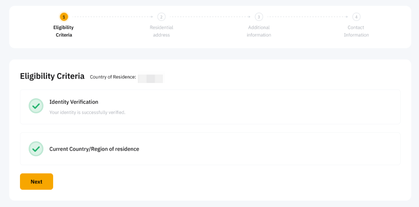Click the Current Country/Region of residence title
This screenshot has width=419, height=207.
(94, 149)
